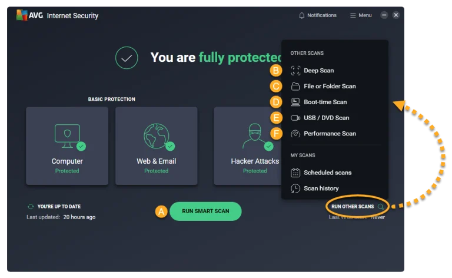The width and height of the screenshot is (452, 278).
Task: Click the "Basic Protection" heading
Action: tap(112, 99)
